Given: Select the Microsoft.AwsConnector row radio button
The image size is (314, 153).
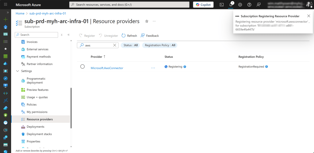Looking at the screenshot, I should pos(82,67).
